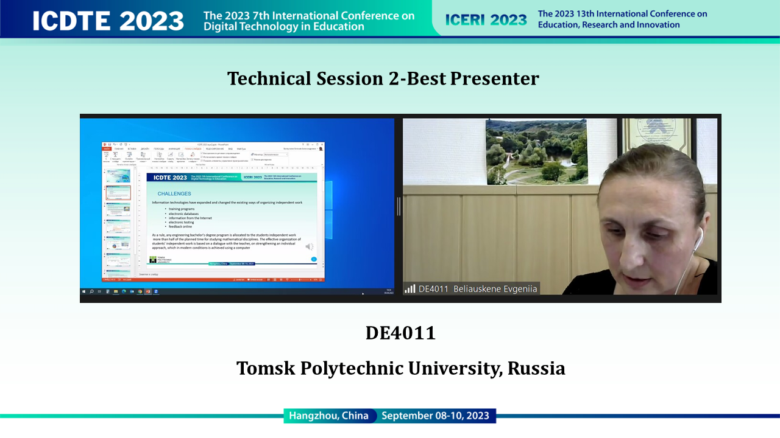
Task: Open the Monitor dropdown in ribbon
Action: pos(275,155)
